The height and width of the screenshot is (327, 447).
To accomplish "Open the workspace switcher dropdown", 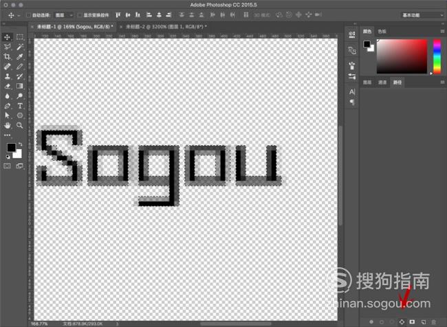I will point(422,15).
